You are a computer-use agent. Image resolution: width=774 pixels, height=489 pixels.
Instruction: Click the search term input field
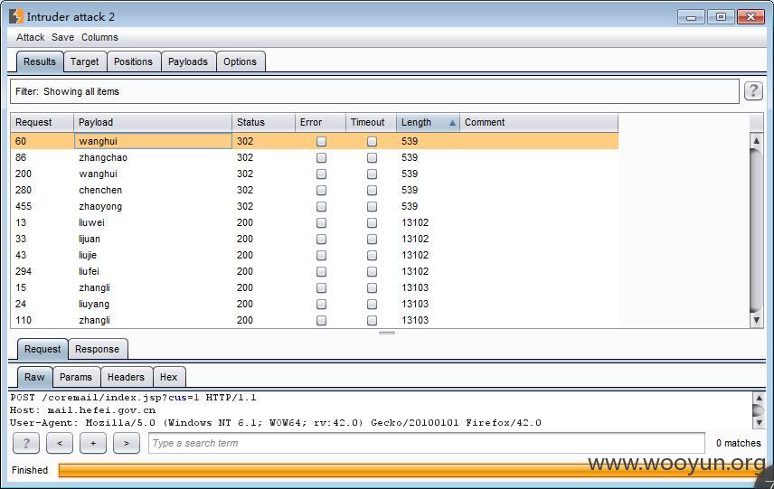pos(427,443)
